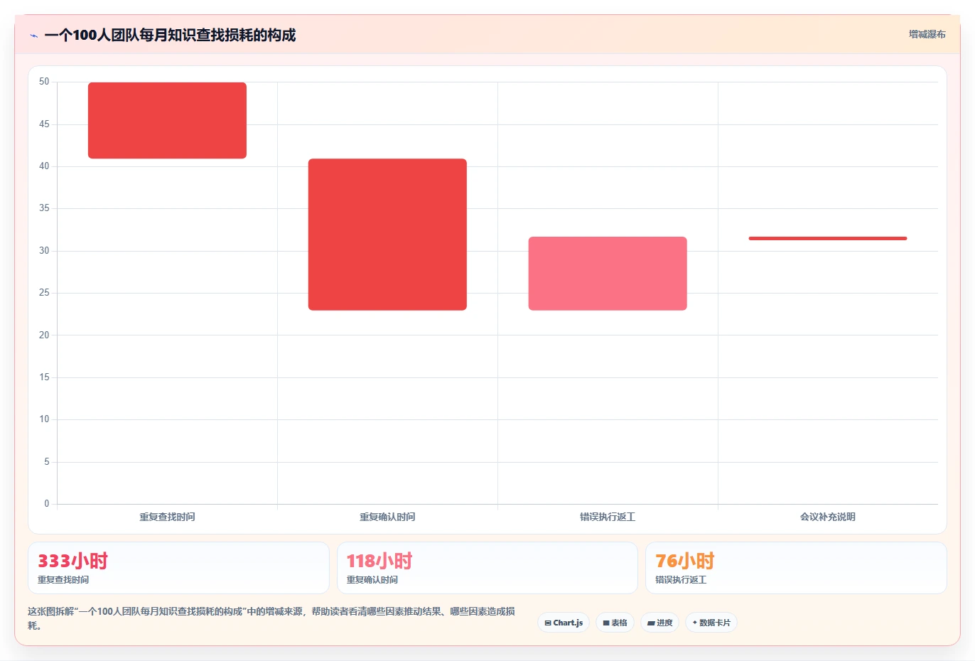Click the description paragraph starting 这张图拆解
Viewport: 975px width, 661px height.
point(272,618)
